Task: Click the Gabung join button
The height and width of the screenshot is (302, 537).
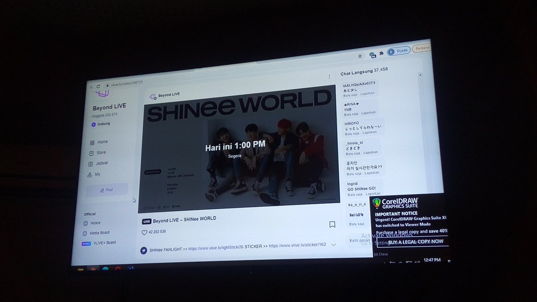Action: [x=101, y=124]
